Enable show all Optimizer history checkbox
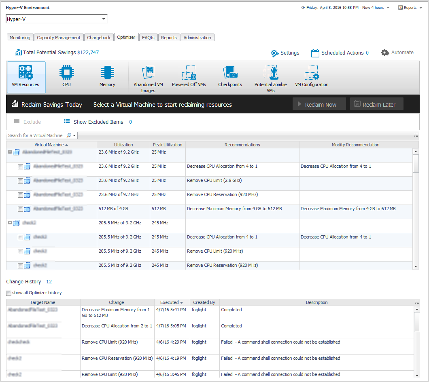 click(x=9, y=293)
